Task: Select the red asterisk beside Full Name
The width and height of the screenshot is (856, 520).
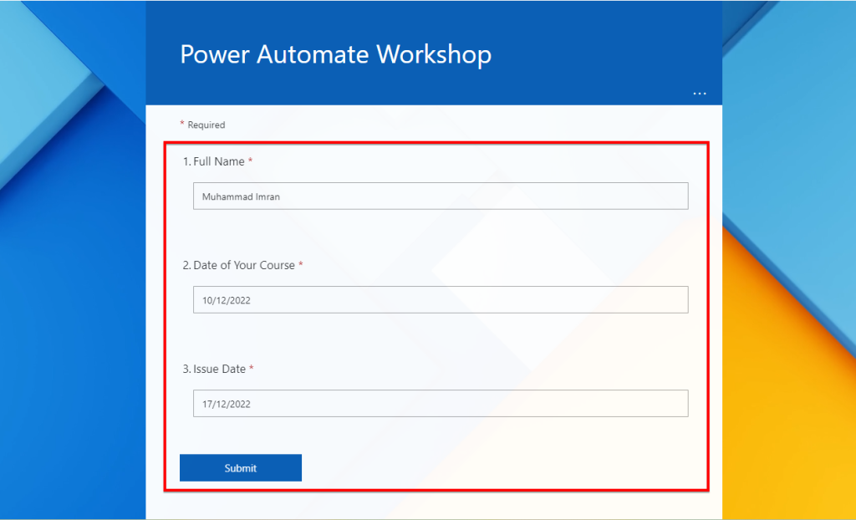Action: tap(250, 159)
